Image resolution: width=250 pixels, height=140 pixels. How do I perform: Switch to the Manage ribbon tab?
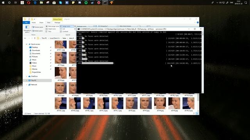(57, 23)
